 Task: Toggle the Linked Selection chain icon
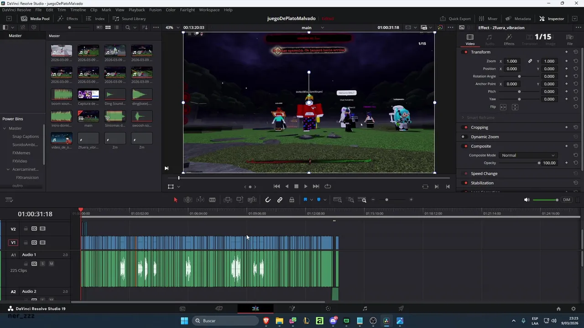pyautogui.click(x=280, y=200)
